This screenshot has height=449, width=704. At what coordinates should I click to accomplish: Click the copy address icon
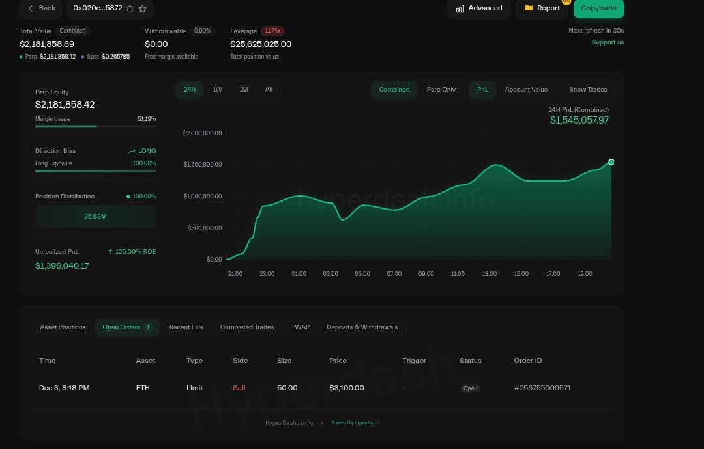click(130, 8)
